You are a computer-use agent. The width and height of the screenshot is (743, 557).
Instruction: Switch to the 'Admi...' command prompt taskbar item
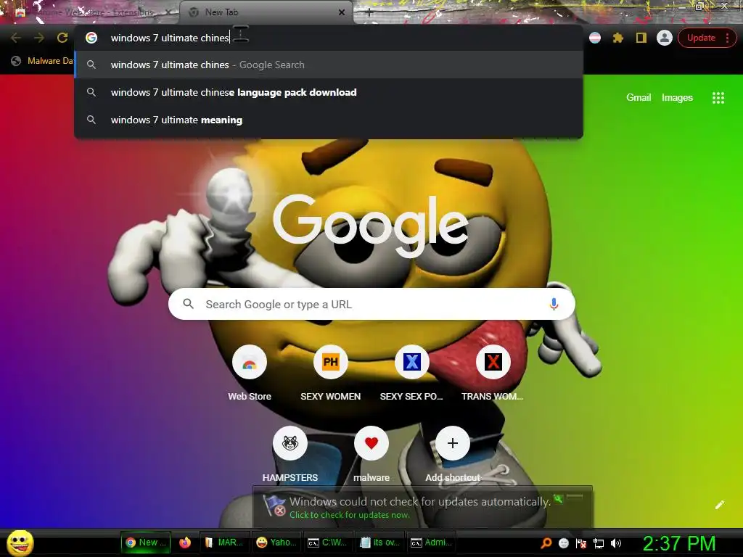pyautogui.click(x=431, y=542)
